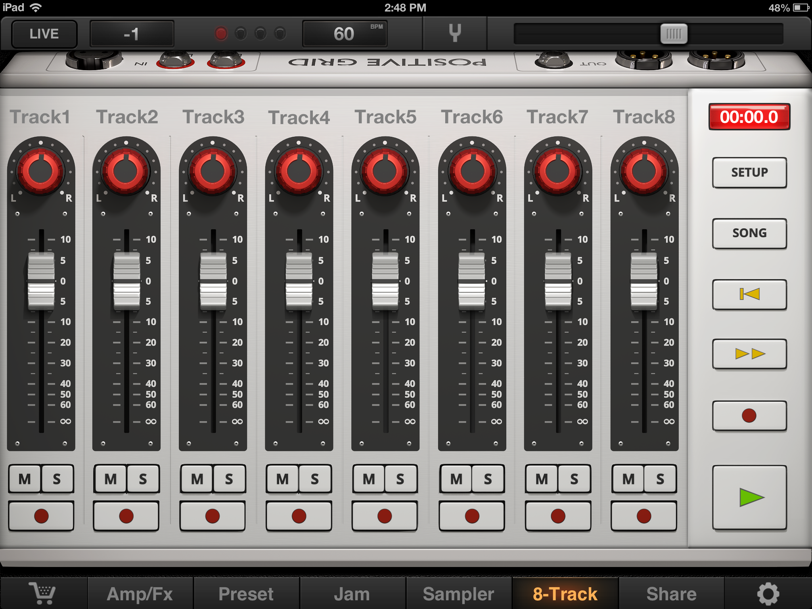Switch to the Preset tab
This screenshot has width=812, height=609.
246,594
